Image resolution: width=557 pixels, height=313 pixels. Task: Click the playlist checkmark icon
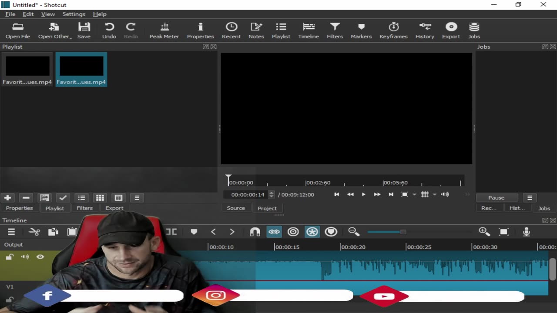point(63,198)
